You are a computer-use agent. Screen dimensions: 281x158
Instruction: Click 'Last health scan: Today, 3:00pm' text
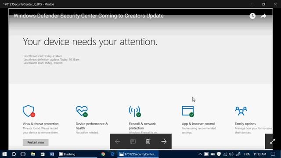(x=43, y=63)
